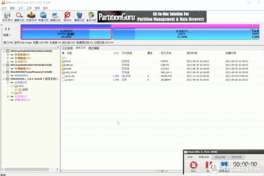Click the up-arrow icon beside the Name column
Screen dimensions: 264x176
(x=63, y=53)
